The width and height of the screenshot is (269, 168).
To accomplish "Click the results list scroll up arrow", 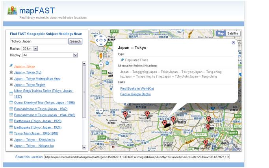I will point(84,64).
